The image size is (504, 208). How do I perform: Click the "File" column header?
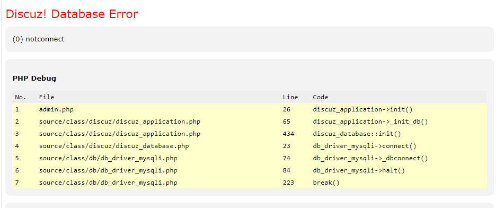tap(47, 97)
